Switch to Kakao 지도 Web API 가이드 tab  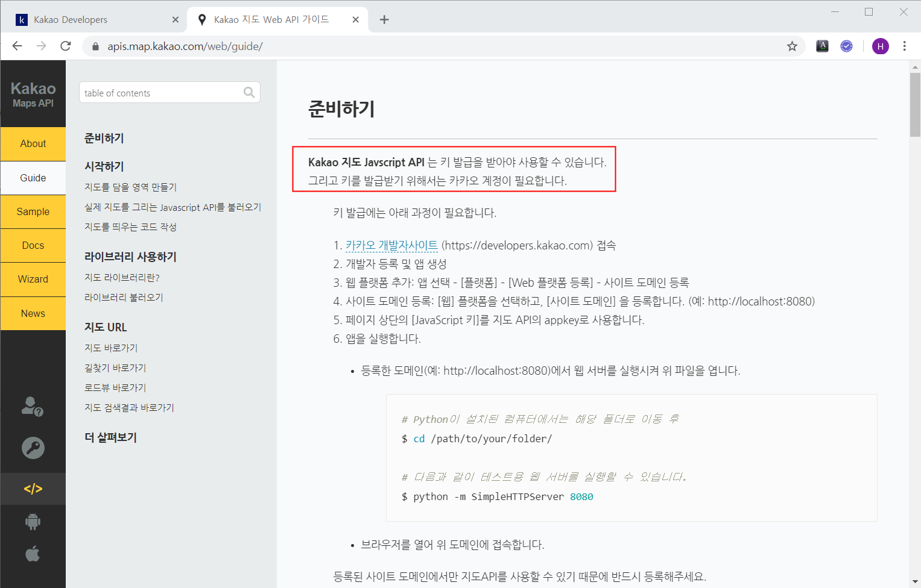coord(277,20)
